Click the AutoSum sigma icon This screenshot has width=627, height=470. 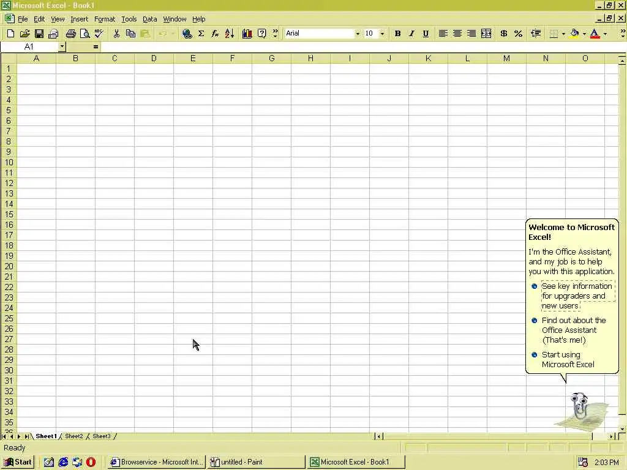(x=201, y=34)
